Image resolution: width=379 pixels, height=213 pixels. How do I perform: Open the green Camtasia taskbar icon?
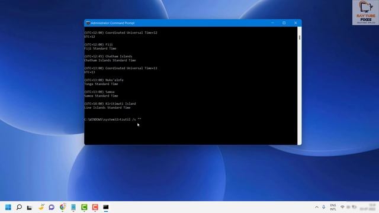pyautogui.click(x=84, y=207)
